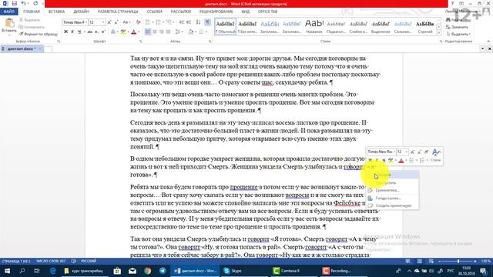Viewport: 493px width, 277px height.
Task: Open Chrome from the taskbar
Action: pos(147,270)
